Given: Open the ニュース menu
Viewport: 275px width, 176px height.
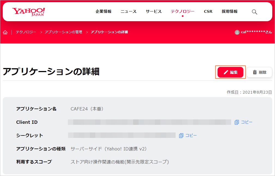Looking at the screenshot, I should coord(129,11).
